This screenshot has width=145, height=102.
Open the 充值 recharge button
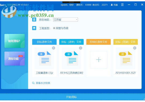pyautogui.click(x=114, y=5)
